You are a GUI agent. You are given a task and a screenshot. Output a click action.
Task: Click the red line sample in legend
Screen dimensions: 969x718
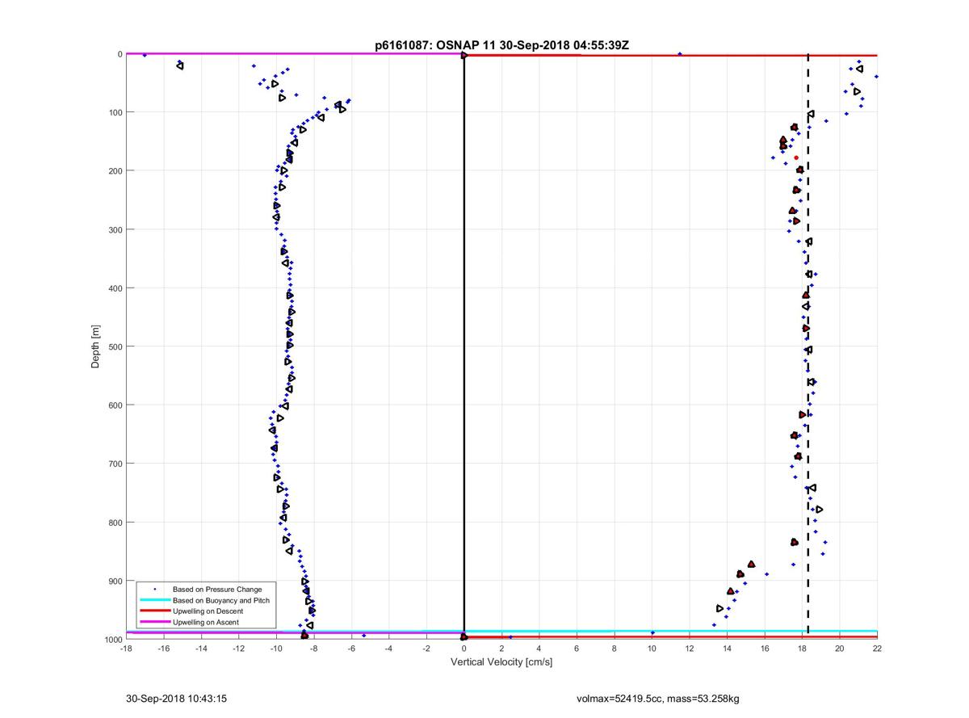[x=154, y=611]
